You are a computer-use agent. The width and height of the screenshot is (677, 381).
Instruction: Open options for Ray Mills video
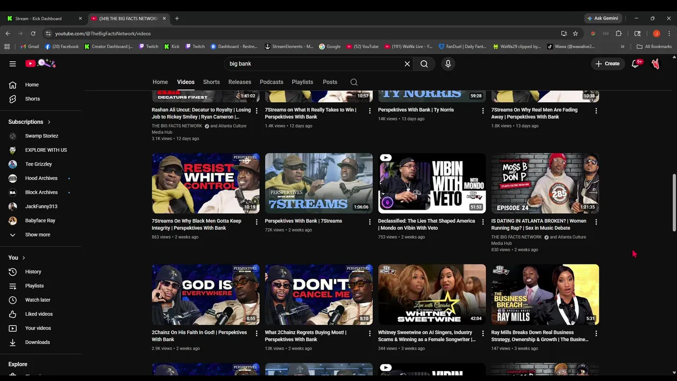596,333
